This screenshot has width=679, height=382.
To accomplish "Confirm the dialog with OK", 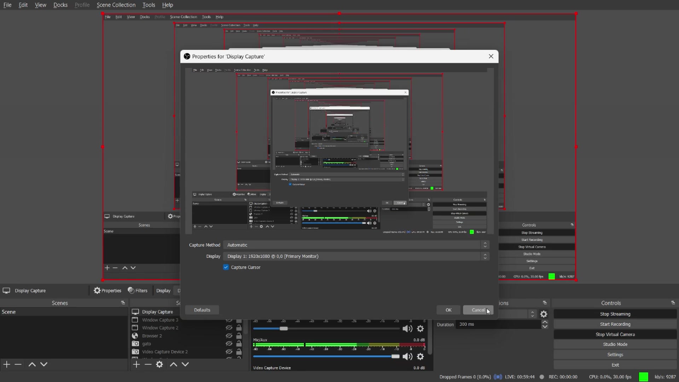I will pyautogui.click(x=448, y=310).
